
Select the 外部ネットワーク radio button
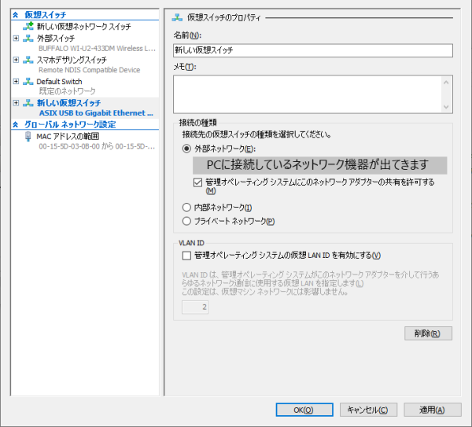(186, 148)
